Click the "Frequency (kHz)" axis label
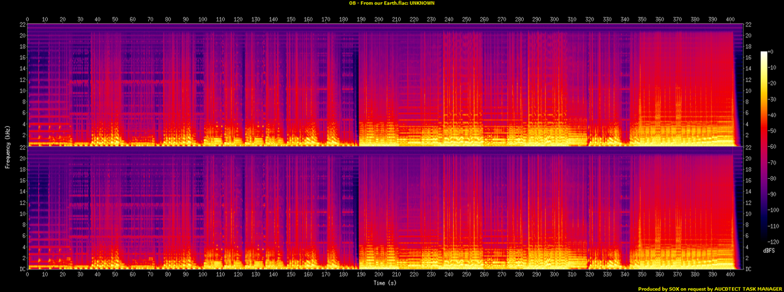Screen dimensions: 784x292 [7, 146]
